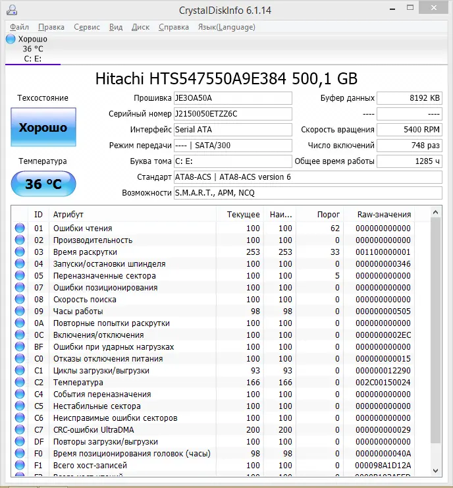Click the blue disk status orb near Хорошо
453x488 pixels.
(11, 39)
